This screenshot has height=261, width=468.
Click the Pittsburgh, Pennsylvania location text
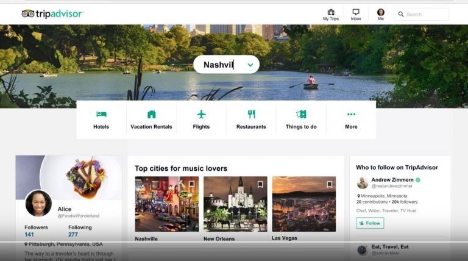64,244
